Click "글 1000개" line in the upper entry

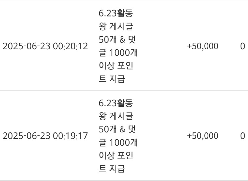[118, 53]
